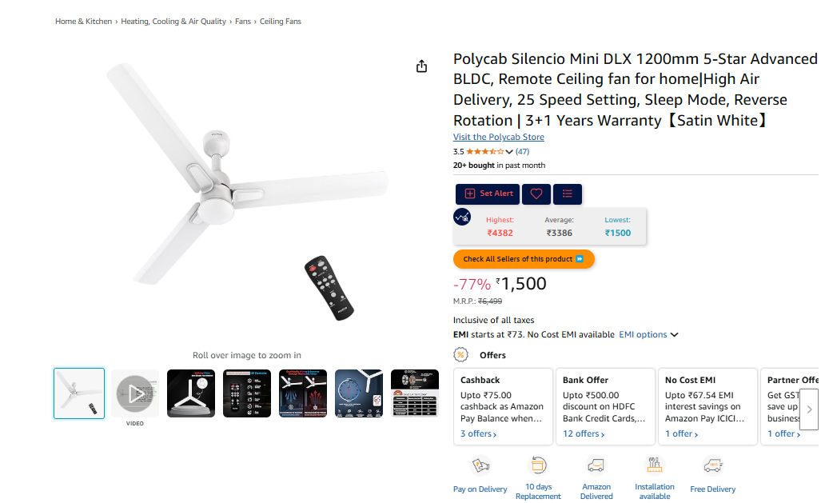
Task: Play the product VIDEO thumbnail
Action: click(135, 393)
